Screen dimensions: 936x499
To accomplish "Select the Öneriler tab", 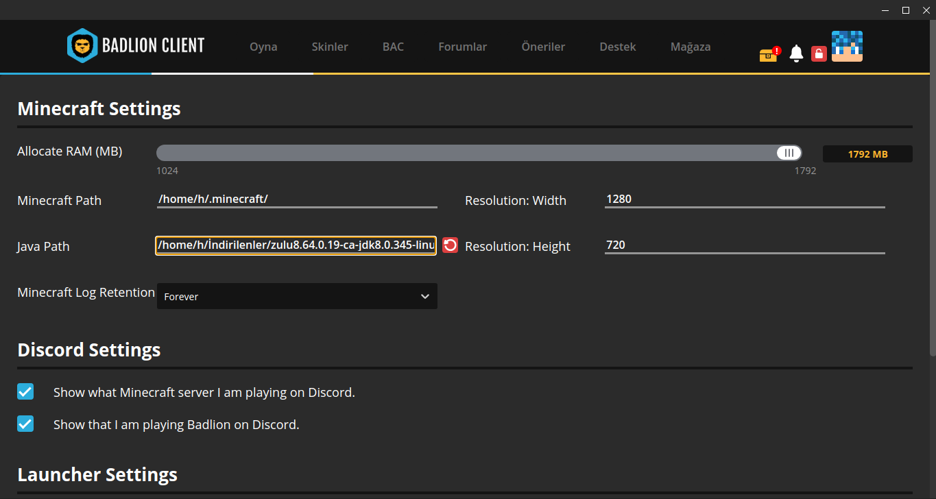I will point(543,47).
